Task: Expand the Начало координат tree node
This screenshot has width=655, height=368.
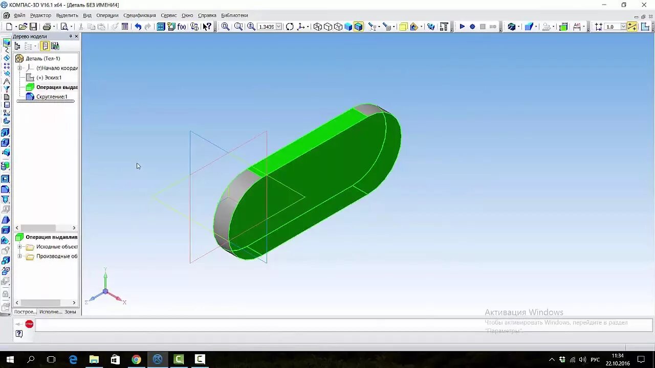Action: pyautogui.click(x=20, y=68)
